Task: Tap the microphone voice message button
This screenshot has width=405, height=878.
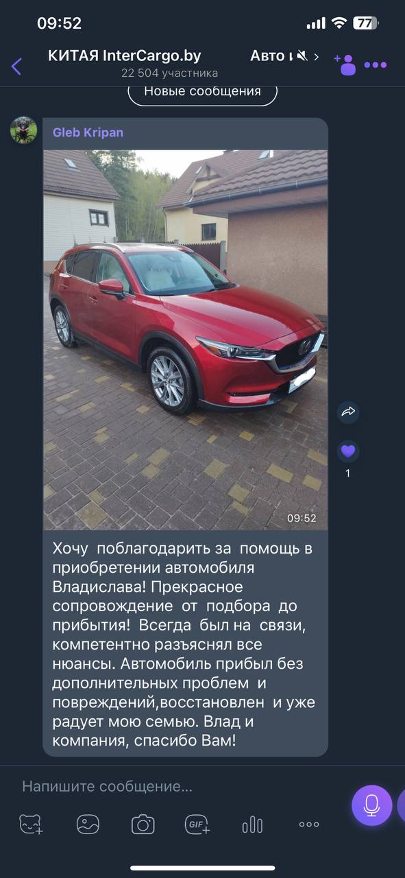Action: tap(371, 805)
